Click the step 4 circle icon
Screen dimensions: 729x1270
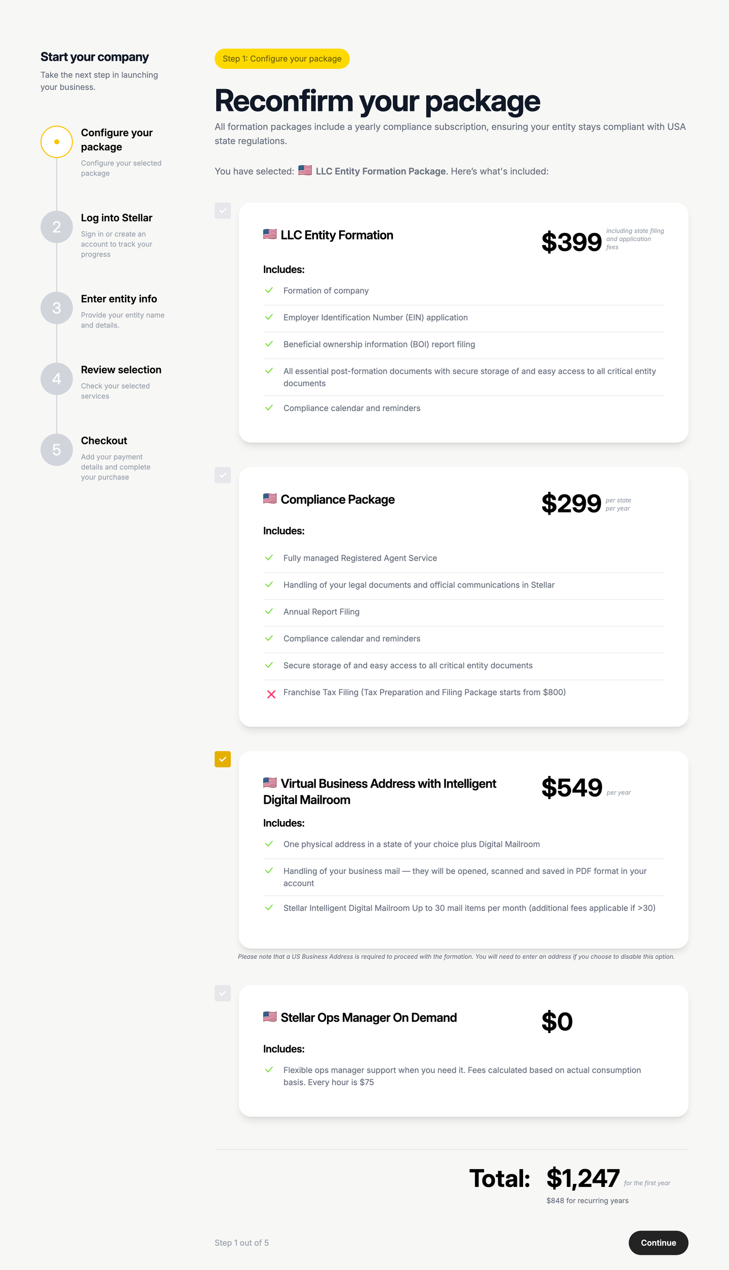click(x=57, y=379)
